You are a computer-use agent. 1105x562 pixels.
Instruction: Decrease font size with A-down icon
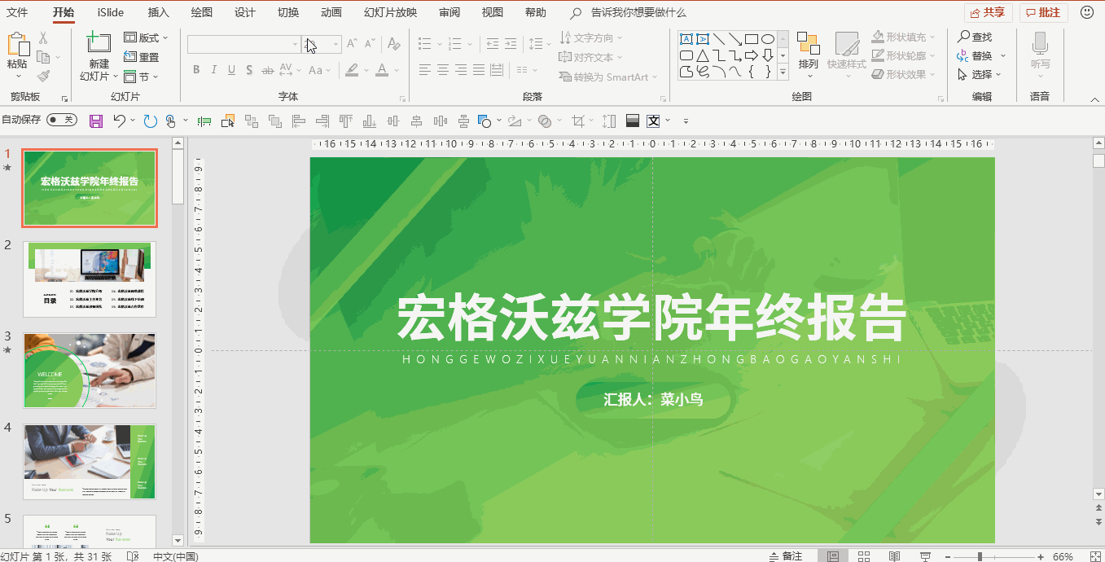pos(370,44)
